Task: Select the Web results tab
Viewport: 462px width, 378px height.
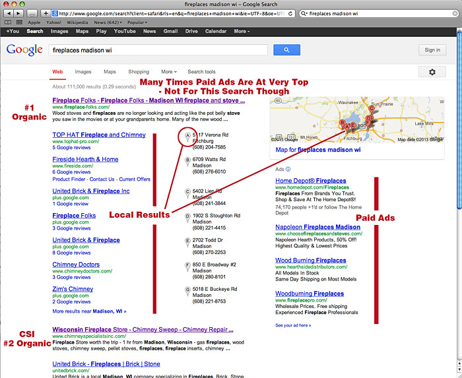Action: pos(57,72)
